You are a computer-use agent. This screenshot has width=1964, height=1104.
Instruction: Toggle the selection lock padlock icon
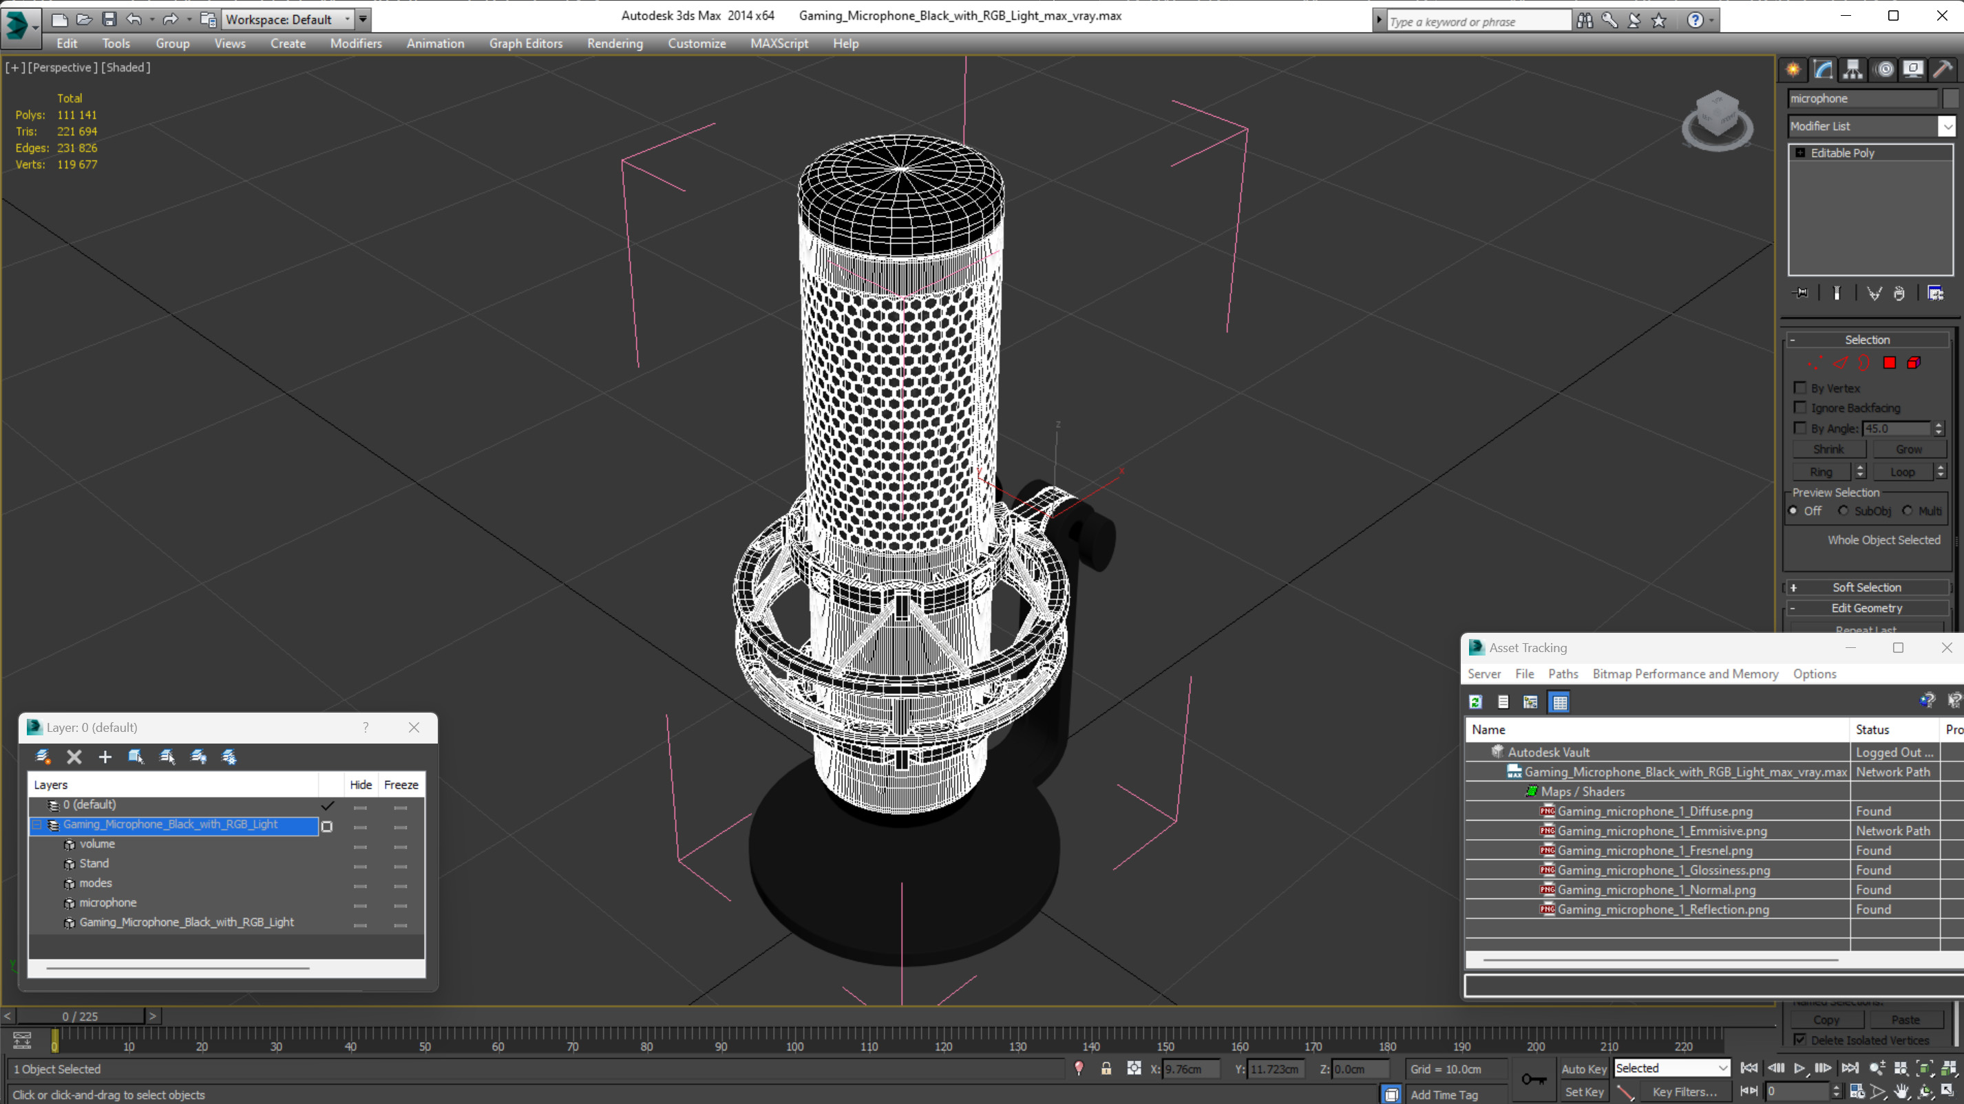pyautogui.click(x=1106, y=1068)
